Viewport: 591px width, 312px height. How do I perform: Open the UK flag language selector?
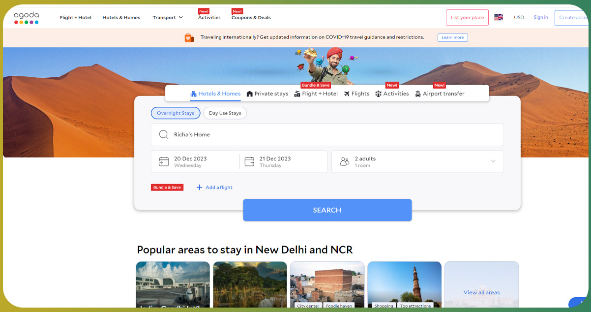coord(499,17)
